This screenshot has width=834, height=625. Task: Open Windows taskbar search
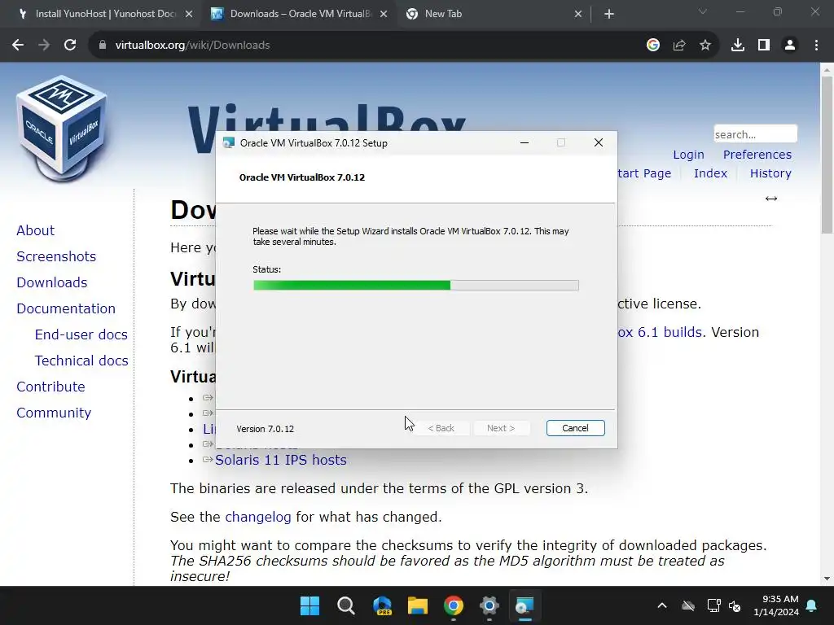click(345, 605)
